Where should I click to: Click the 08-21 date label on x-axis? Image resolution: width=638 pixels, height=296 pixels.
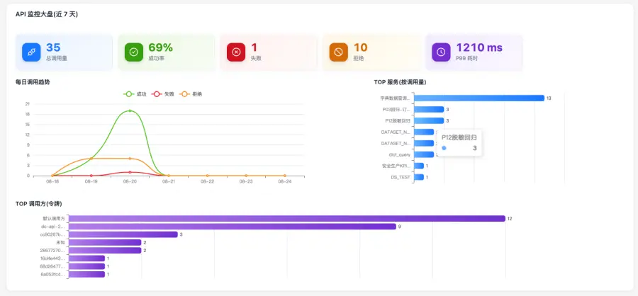point(169,182)
